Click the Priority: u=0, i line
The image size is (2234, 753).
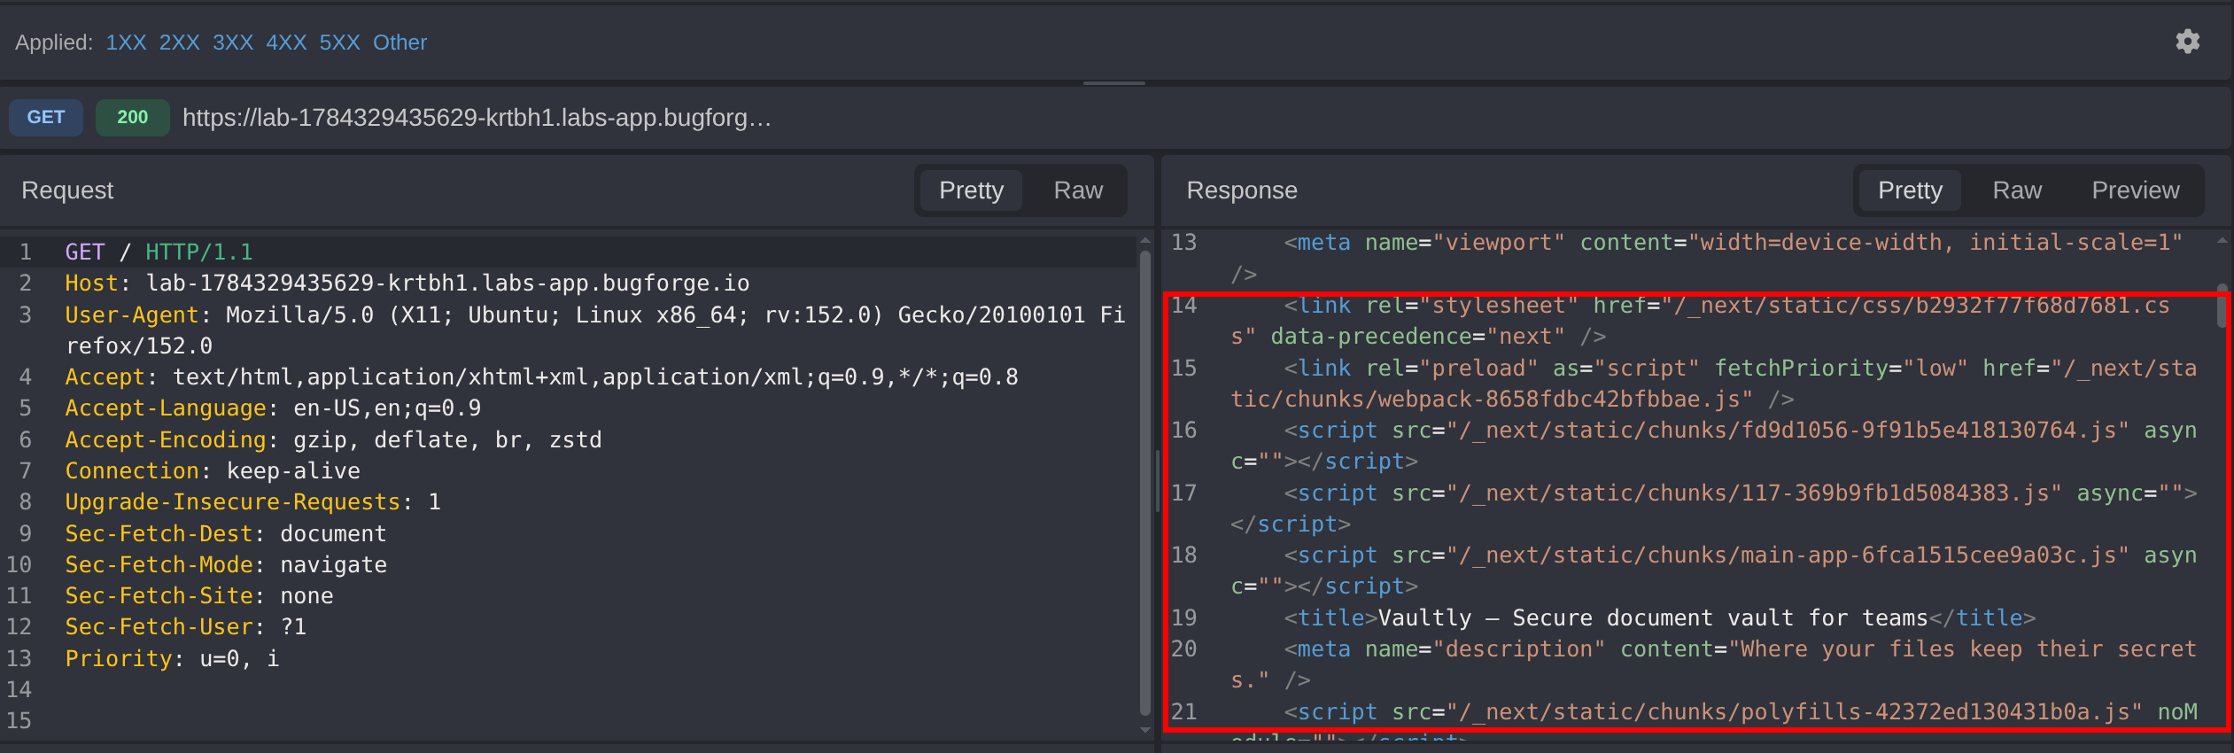(172, 659)
